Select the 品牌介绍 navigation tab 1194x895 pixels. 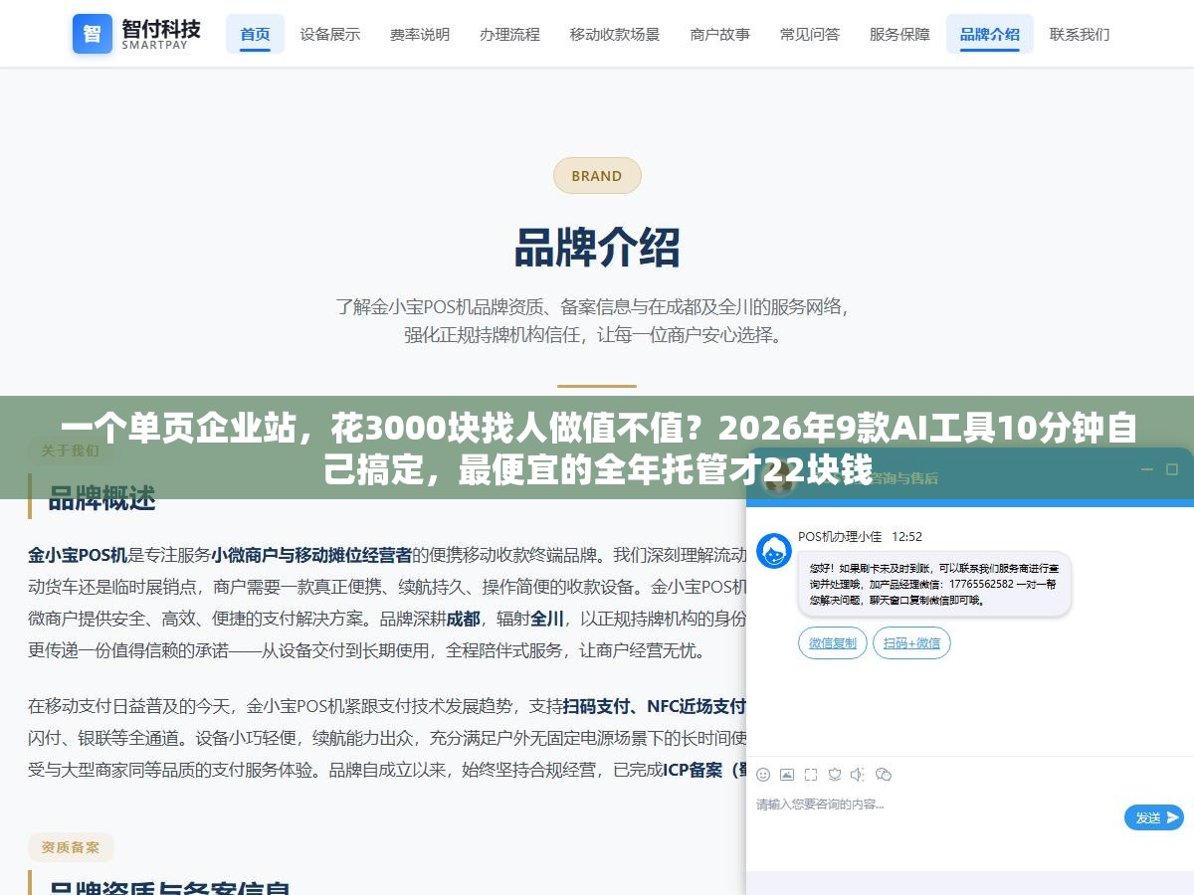coord(990,34)
